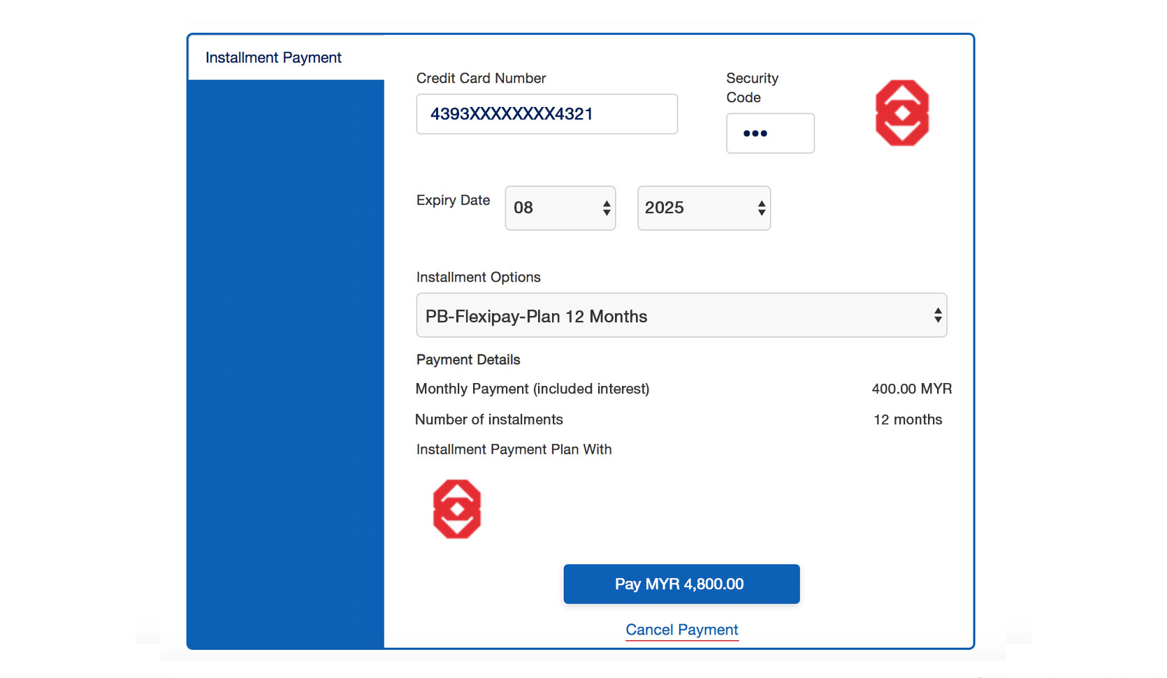The width and height of the screenshot is (1167, 678).
Task: Click the year dropdown stepper arrows
Action: [762, 208]
